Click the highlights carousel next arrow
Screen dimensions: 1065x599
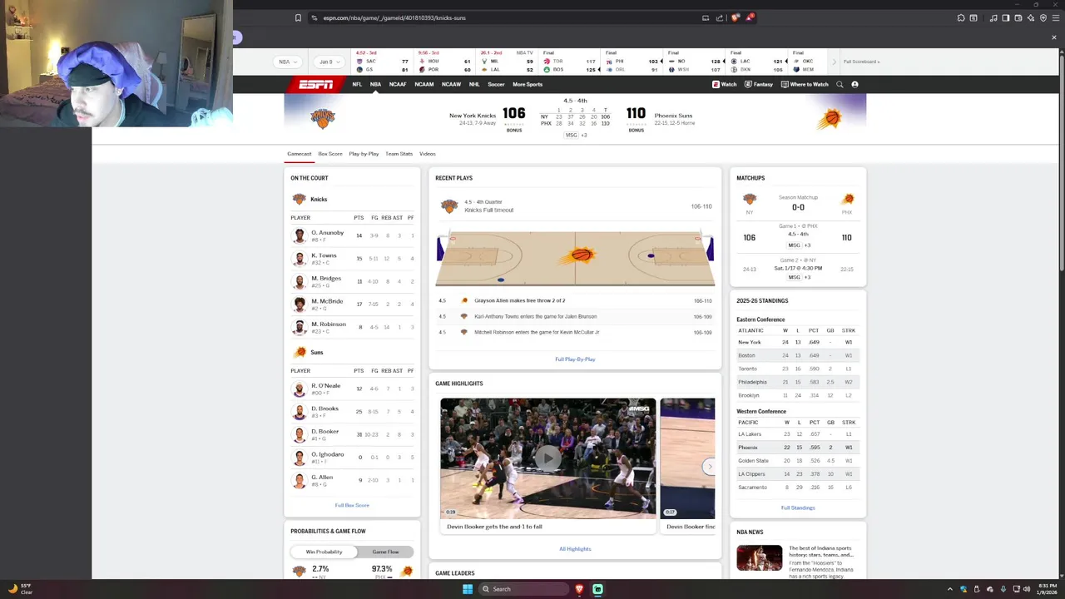pyautogui.click(x=709, y=467)
